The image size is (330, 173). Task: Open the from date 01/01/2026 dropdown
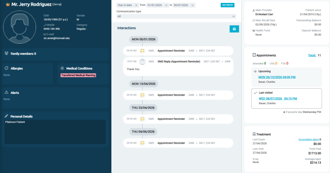(x=158, y=5)
